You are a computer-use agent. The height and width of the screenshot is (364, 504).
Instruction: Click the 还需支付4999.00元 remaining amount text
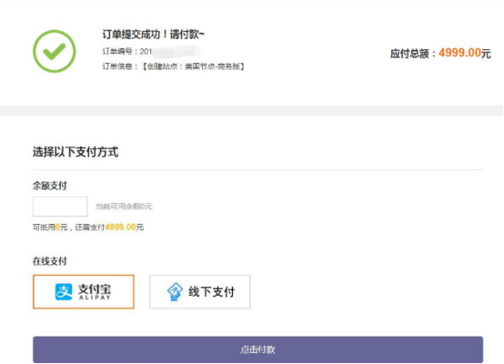pyautogui.click(x=109, y=227)
